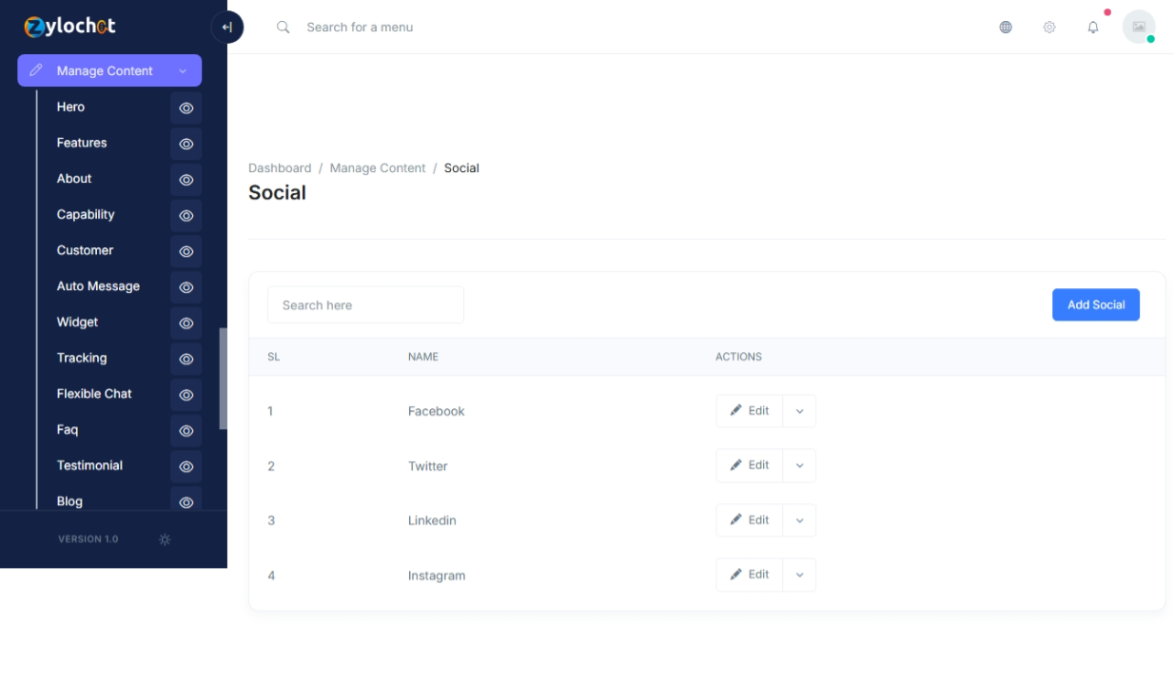Screen dimensions: 1174x684
Task: Click the pencil icon on Facebook's Edit button
Action: (x=735, y=411)
